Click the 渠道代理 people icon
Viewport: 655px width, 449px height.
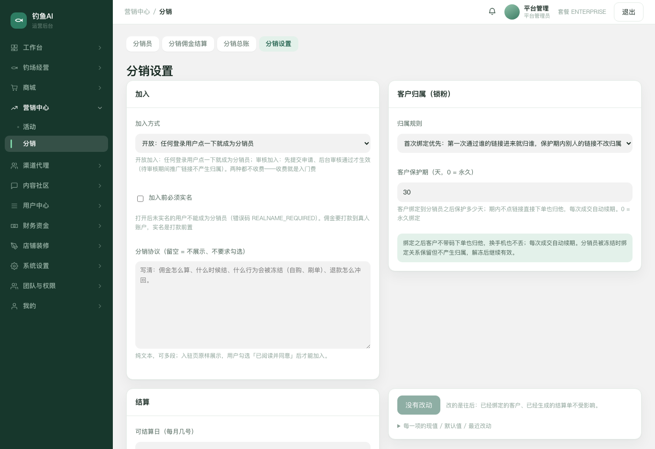(x=14, y=166)
